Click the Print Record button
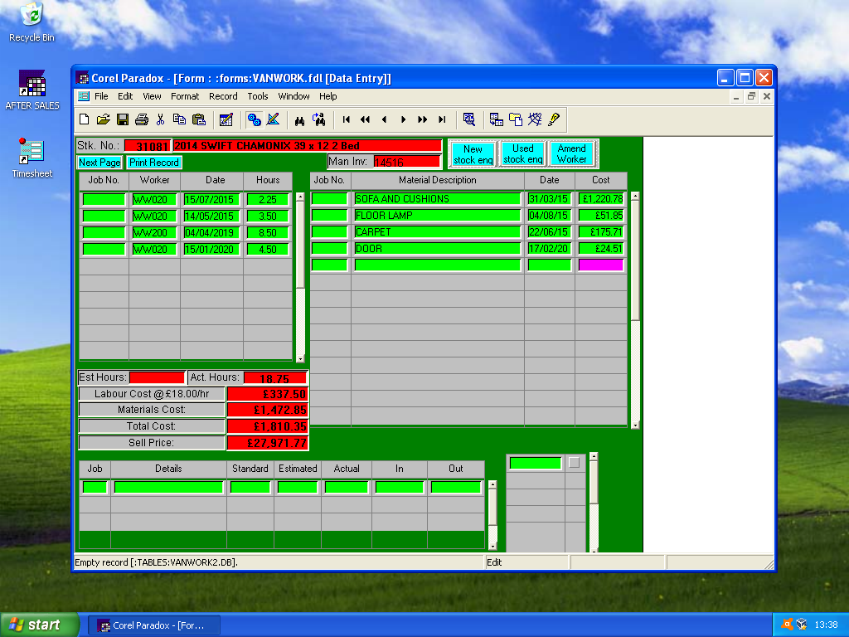Screen dimensions: 849x637 (153, 163)
